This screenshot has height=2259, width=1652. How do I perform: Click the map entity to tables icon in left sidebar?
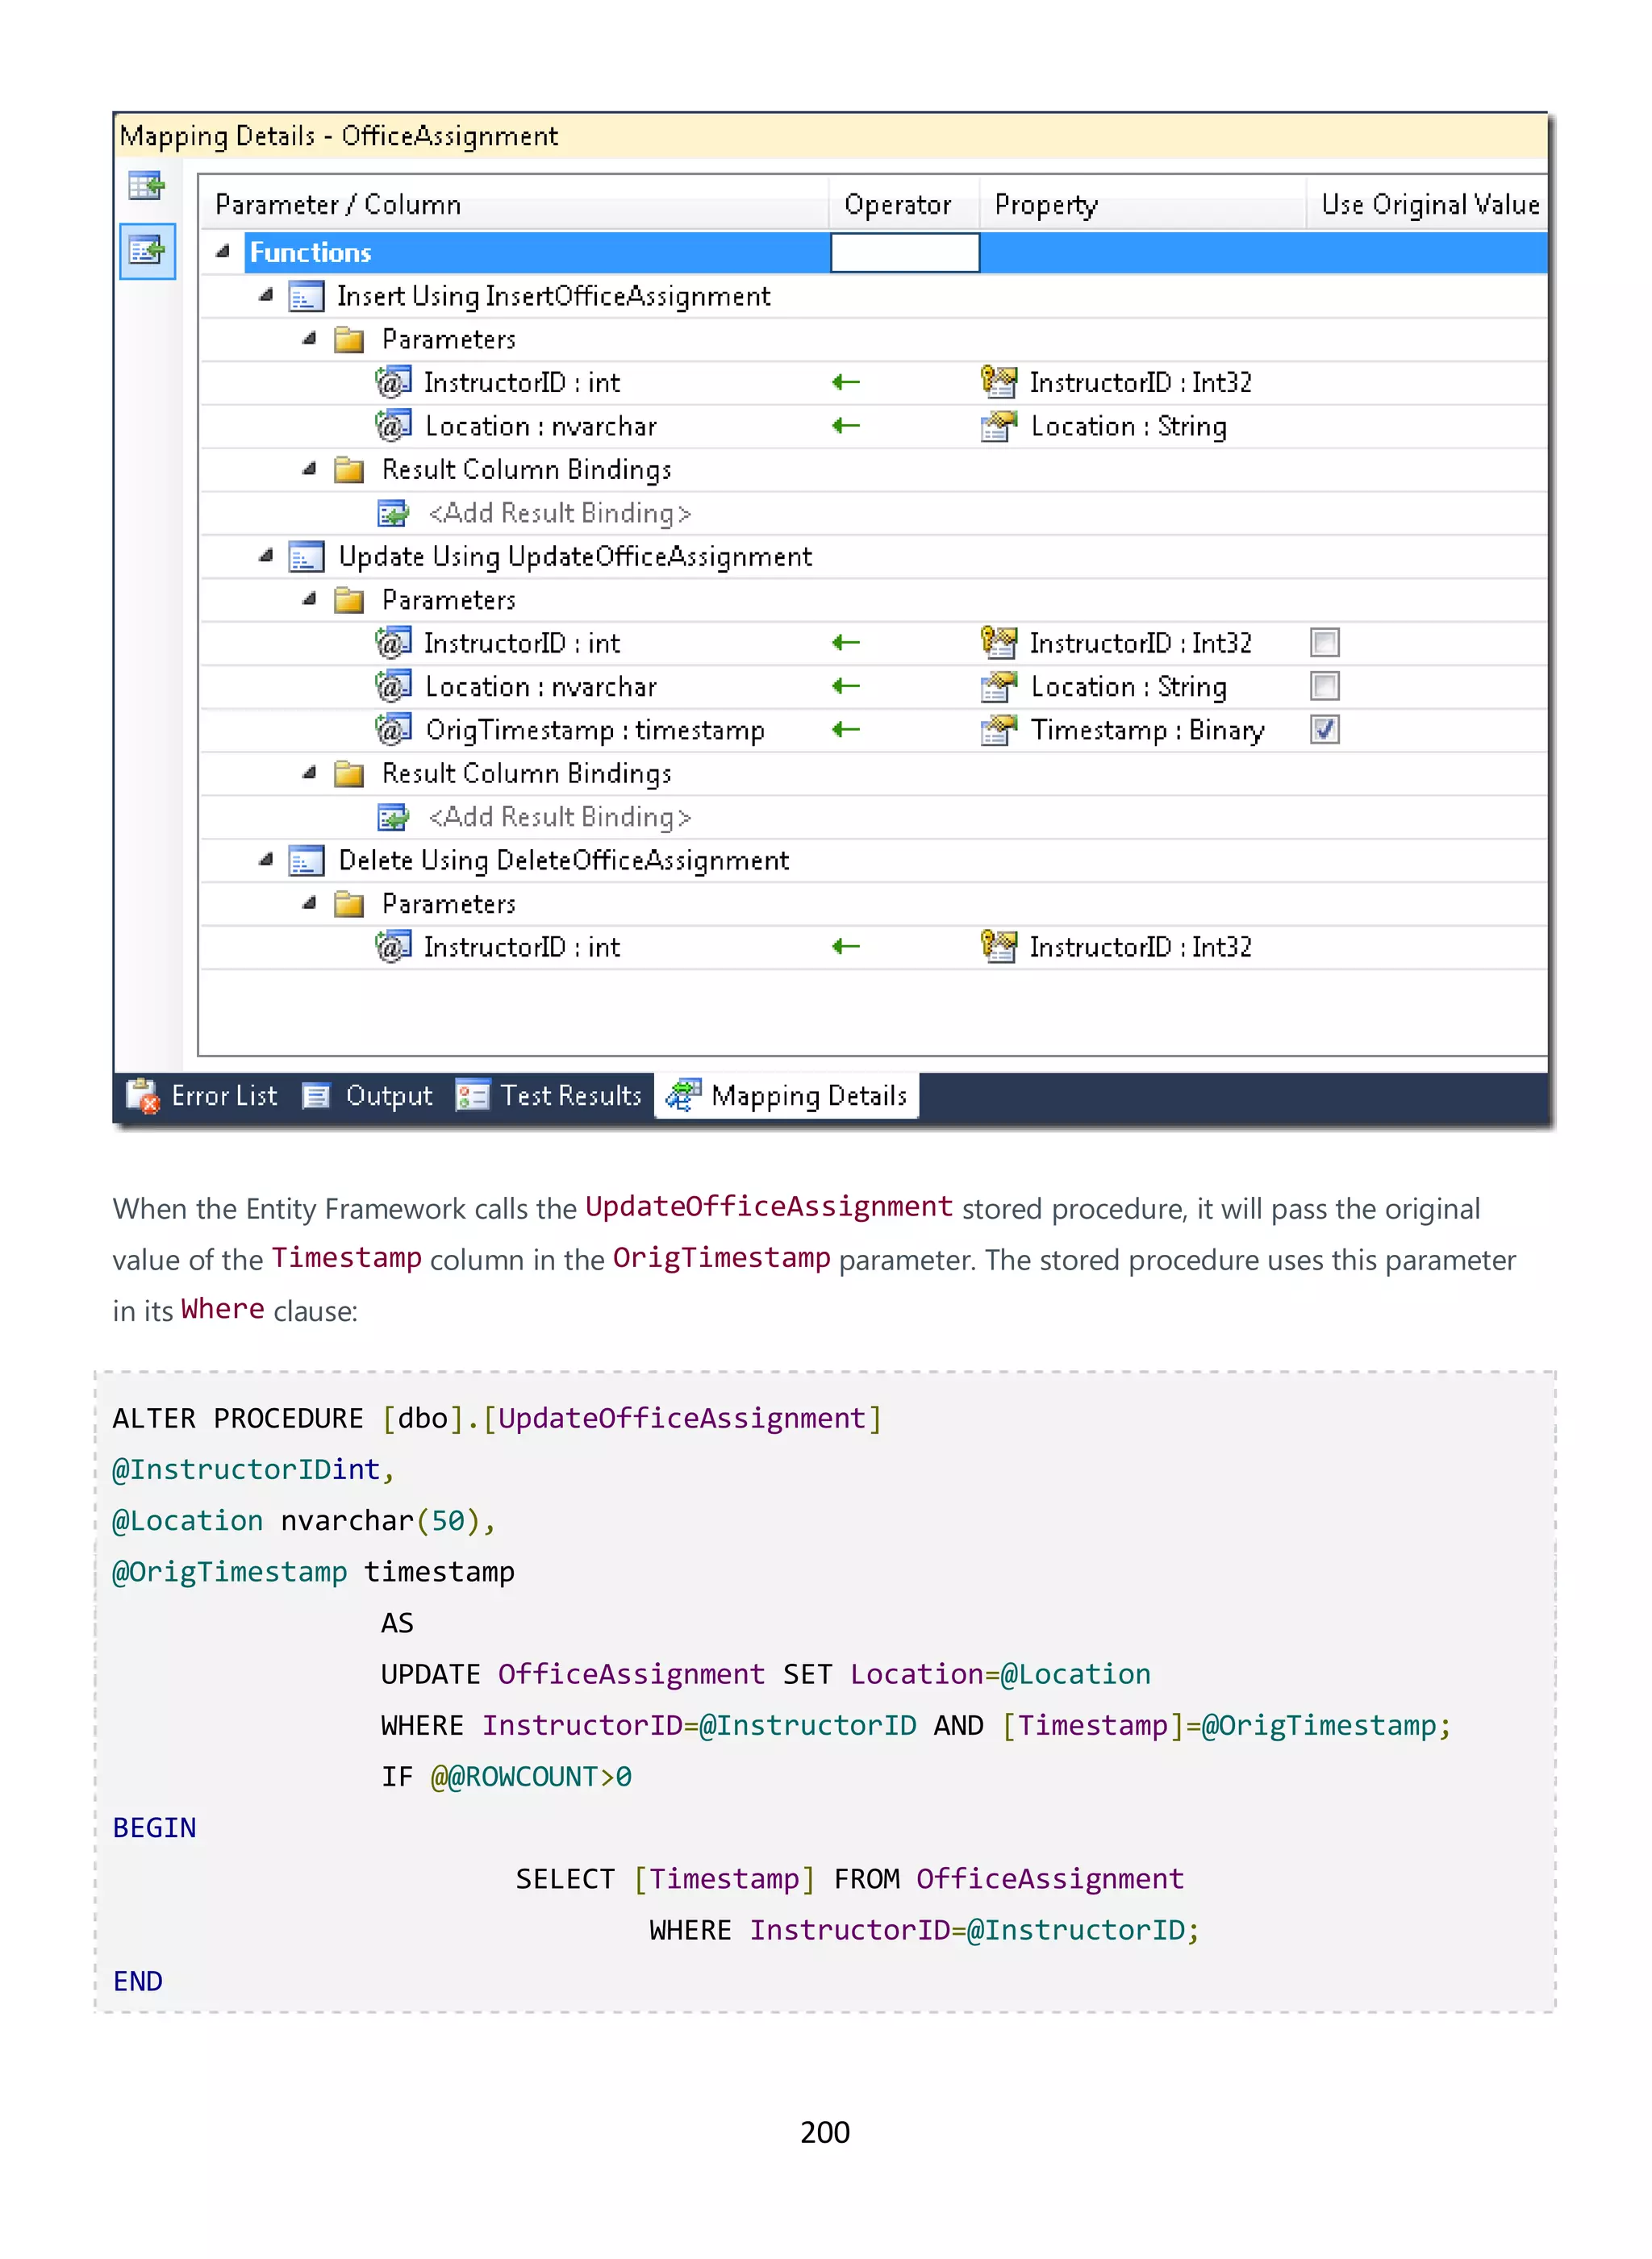[x=146, y=186]
